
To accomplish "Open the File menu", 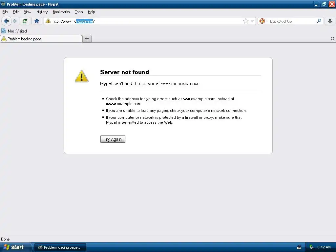I will (5, 12).
